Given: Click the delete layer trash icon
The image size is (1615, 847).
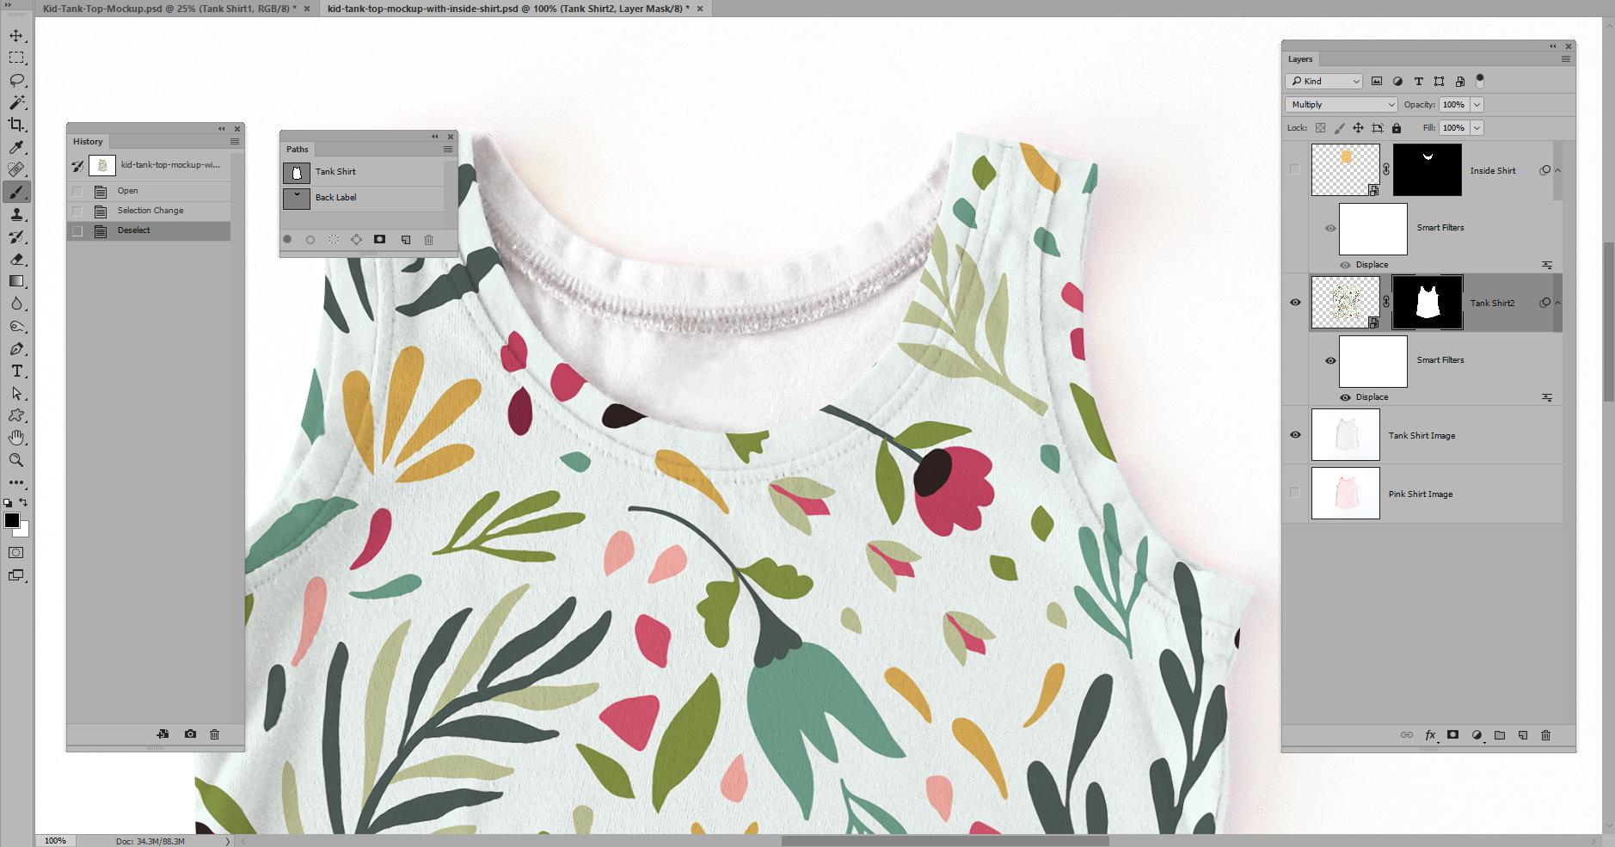Looking at the screenshot, I should (x=1545, y=735).
